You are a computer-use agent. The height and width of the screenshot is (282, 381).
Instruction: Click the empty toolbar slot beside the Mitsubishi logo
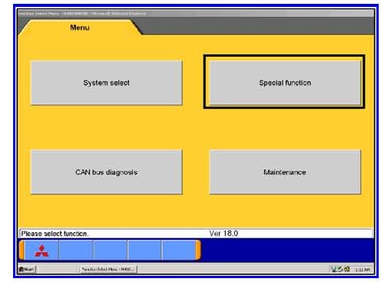pyautogui.click(x=76, y=250)
